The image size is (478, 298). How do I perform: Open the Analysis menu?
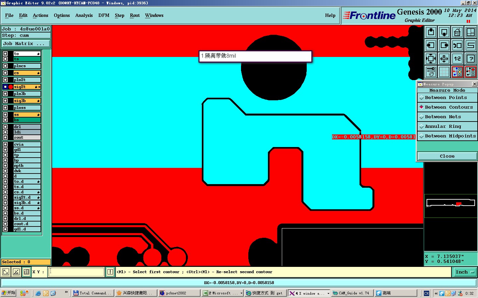[x=84, y=15]
